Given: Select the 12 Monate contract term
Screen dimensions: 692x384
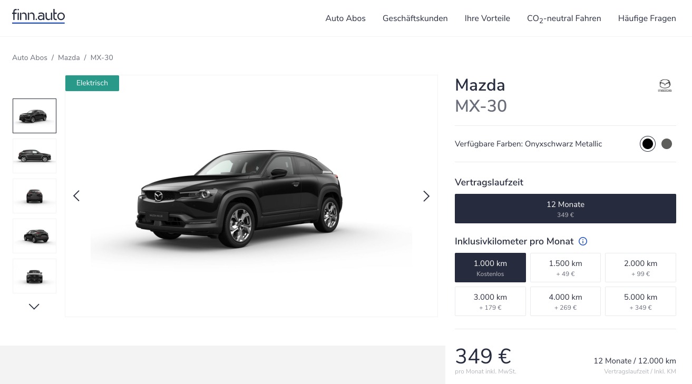Looking at the screenshot, I should [x=566, y=209].
